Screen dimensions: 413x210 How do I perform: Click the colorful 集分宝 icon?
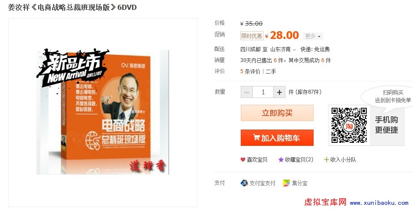click(x=286, y=183)
